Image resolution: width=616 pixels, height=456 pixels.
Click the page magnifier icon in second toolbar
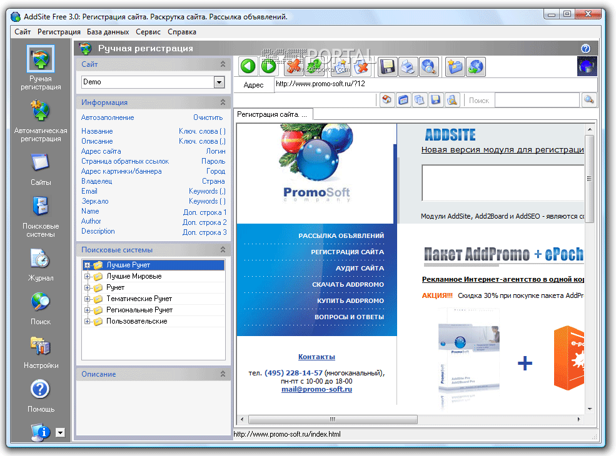click(452, 100)
